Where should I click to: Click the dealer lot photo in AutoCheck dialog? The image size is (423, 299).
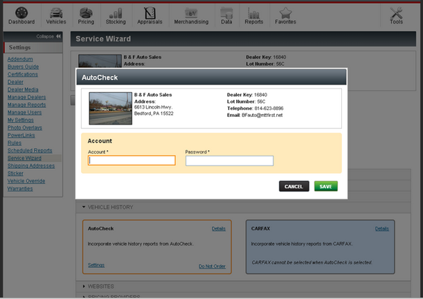click(x=110, y=109)
